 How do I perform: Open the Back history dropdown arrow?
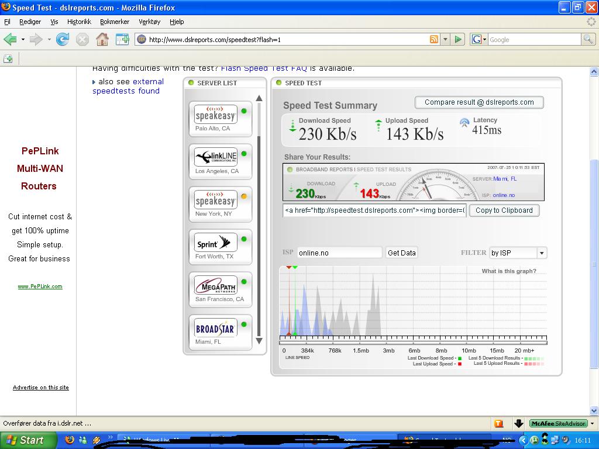[x=23, y=39]
